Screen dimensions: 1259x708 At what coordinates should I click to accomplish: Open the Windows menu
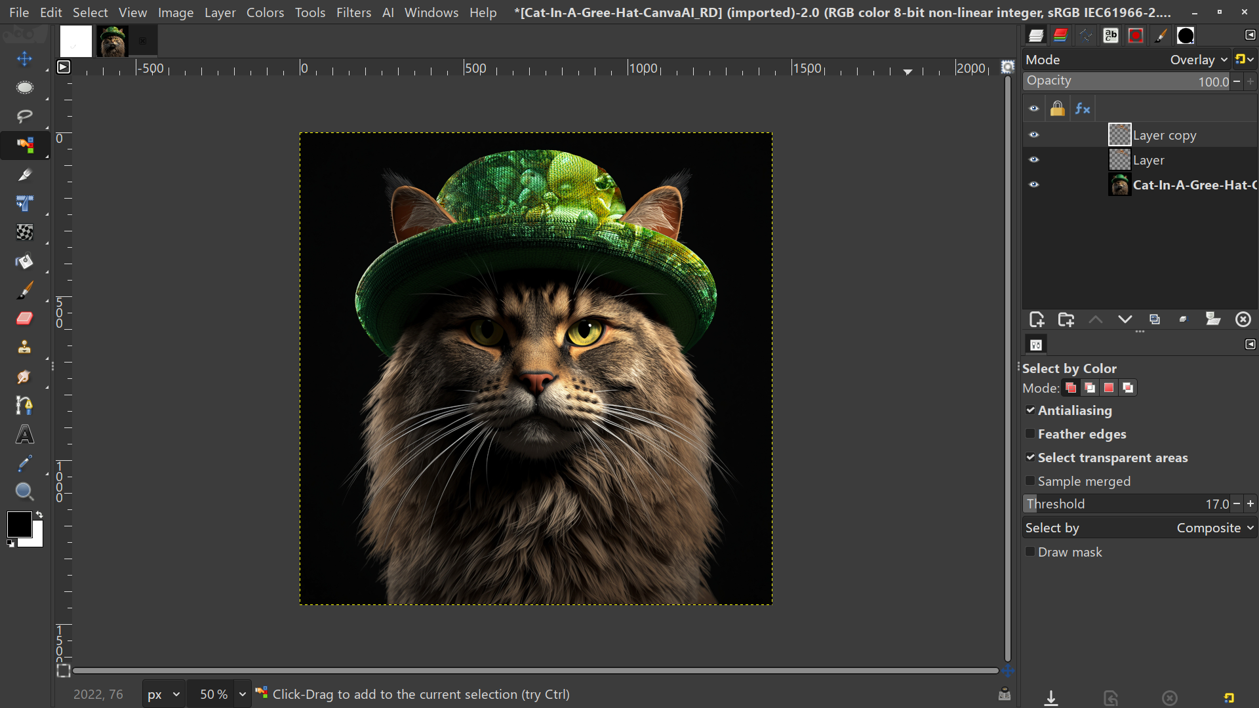[431, 12]
